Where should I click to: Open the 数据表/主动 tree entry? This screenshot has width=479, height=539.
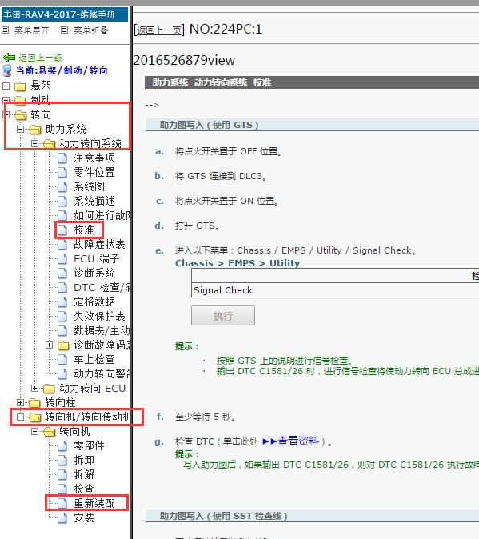pyautogui.click(x=102, y=331)
